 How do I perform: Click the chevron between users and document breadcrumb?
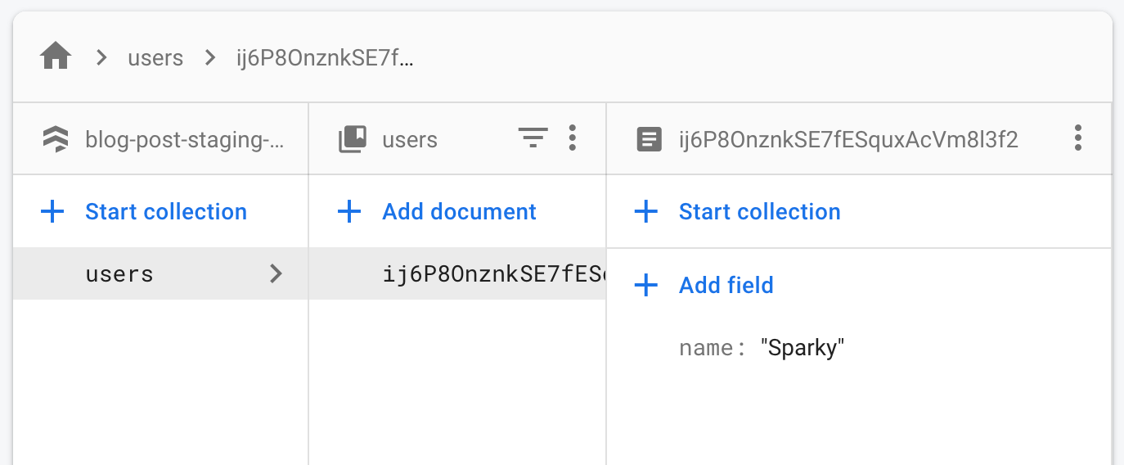211,57
